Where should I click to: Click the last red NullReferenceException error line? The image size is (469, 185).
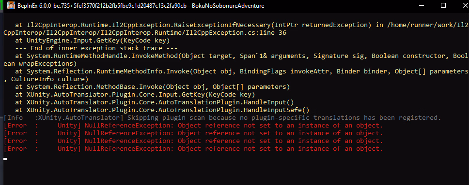(193, 149)
